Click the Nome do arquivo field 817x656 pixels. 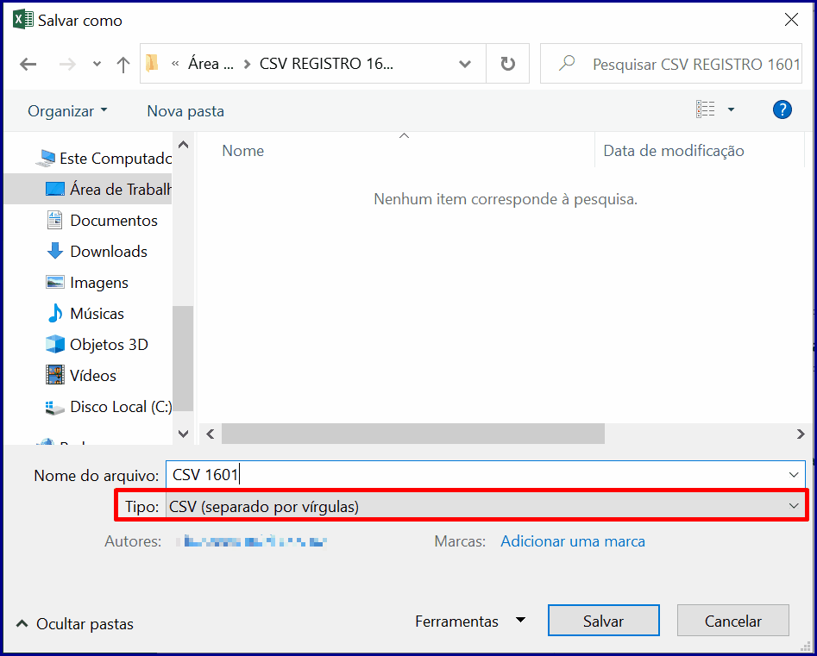click(485, 475)
